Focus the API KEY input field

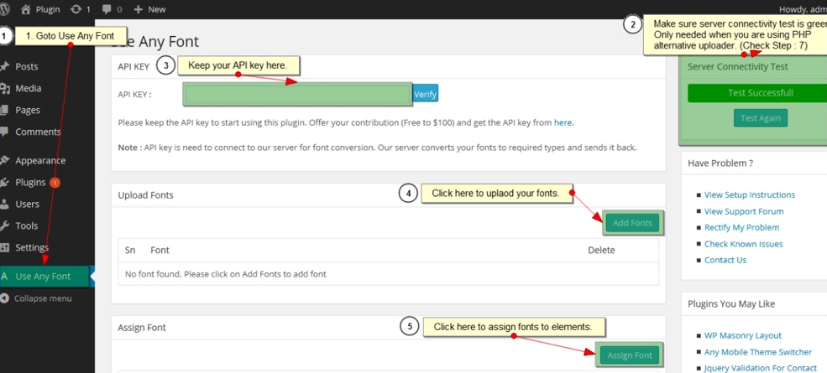point(297,94)
